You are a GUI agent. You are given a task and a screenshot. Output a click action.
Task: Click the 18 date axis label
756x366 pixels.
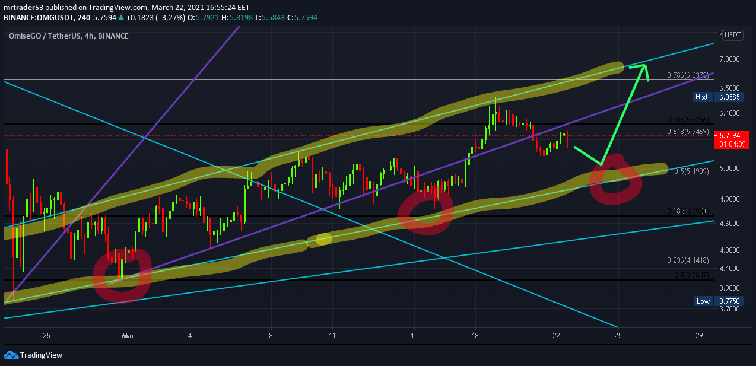point(475,335)
